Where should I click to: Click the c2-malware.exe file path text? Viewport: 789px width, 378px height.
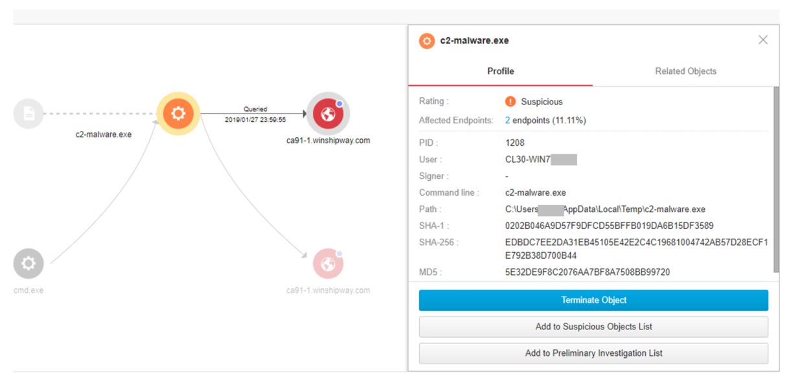click(604, 209)
